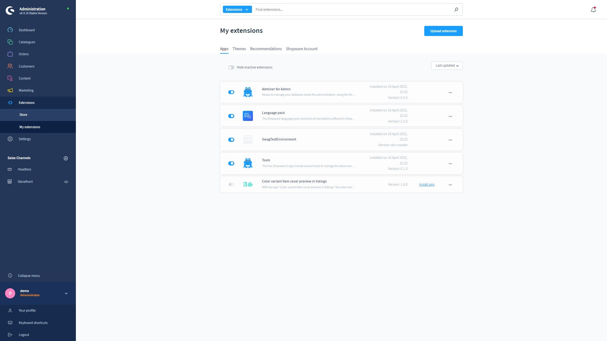This screenshot has width=607, height=341.
Task: Enable the Hide inactive extensions toggle
Action: coord(231,67)
